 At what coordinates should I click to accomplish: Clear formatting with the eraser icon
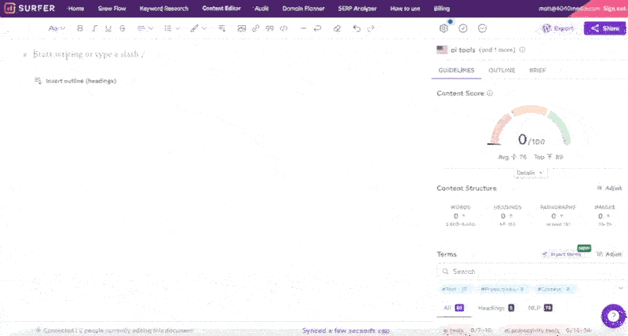click(x=337, y=28)
